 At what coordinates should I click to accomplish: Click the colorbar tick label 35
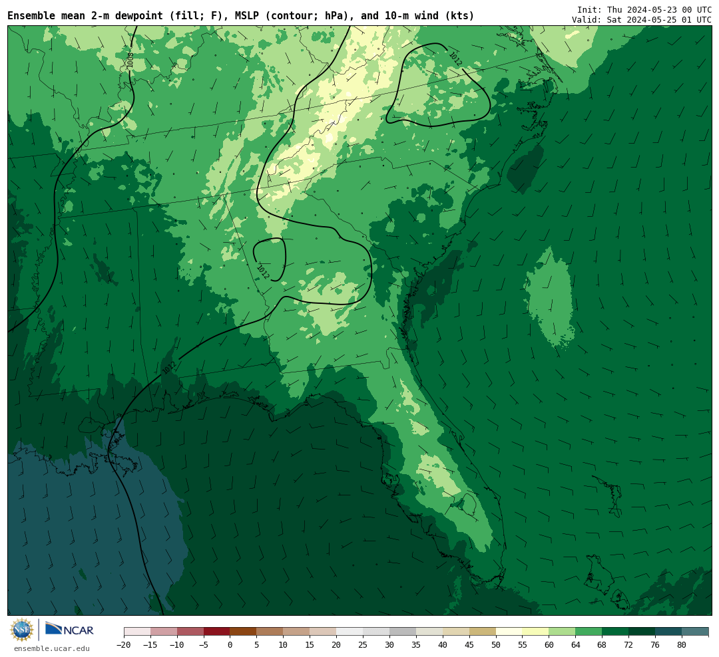pyautogui.click(x=416, y=644)
